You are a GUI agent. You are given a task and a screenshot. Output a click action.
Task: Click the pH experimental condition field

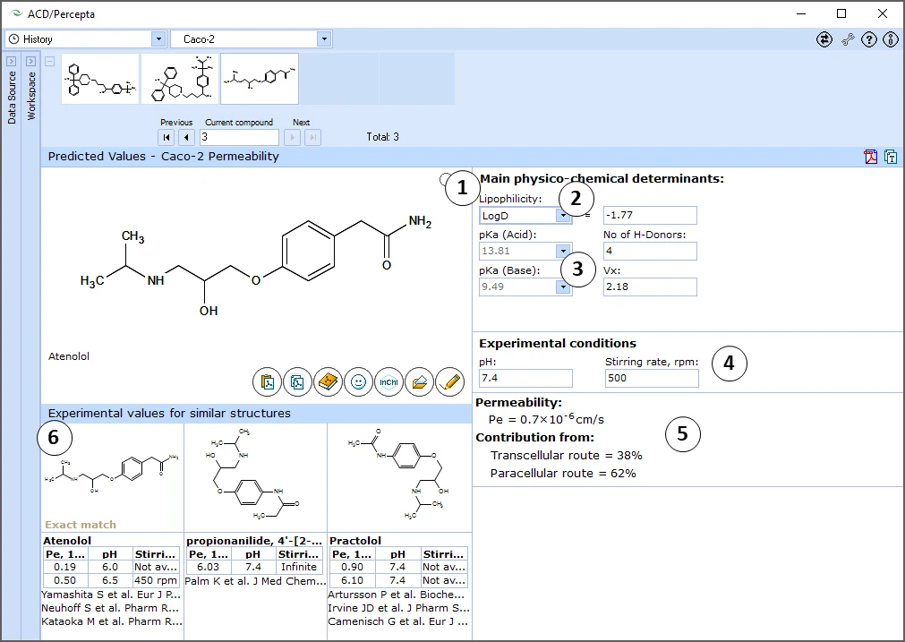pos(525,378)
